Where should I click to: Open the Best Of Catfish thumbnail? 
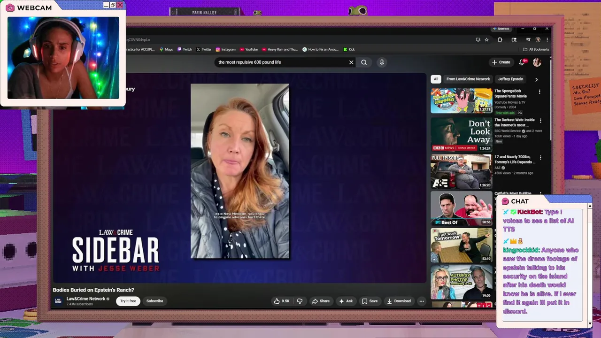(x=461, y=208)
